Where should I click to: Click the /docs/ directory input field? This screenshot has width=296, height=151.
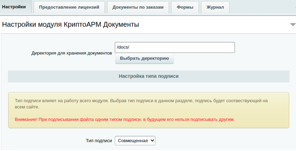pos(175,47)
